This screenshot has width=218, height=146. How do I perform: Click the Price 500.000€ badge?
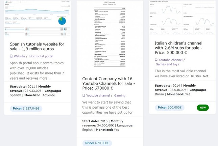click(170, 108)
